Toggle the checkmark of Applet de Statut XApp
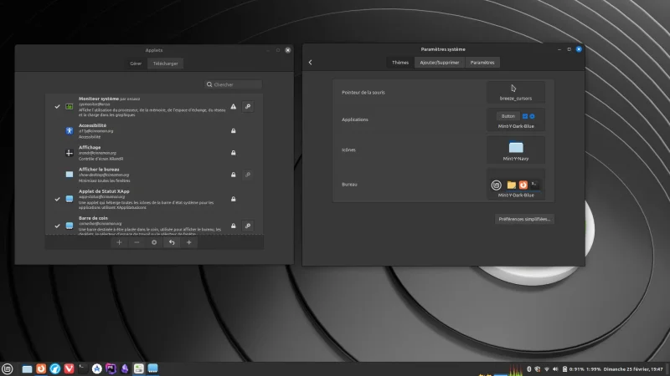Screen dimensions: 670x376 (x=57, y=199)
